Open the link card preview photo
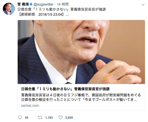 click(x=81, y=52)
